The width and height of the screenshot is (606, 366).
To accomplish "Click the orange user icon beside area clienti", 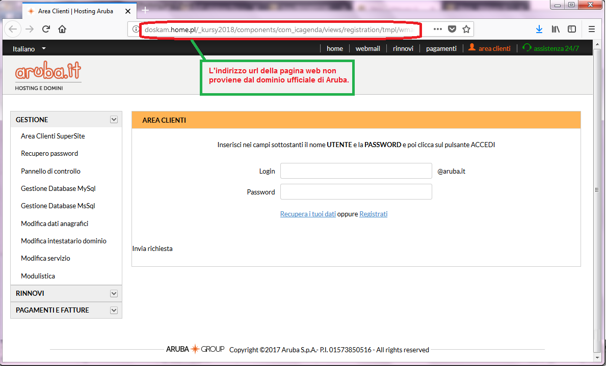I will pyautogui.click(x=472, y=47).
